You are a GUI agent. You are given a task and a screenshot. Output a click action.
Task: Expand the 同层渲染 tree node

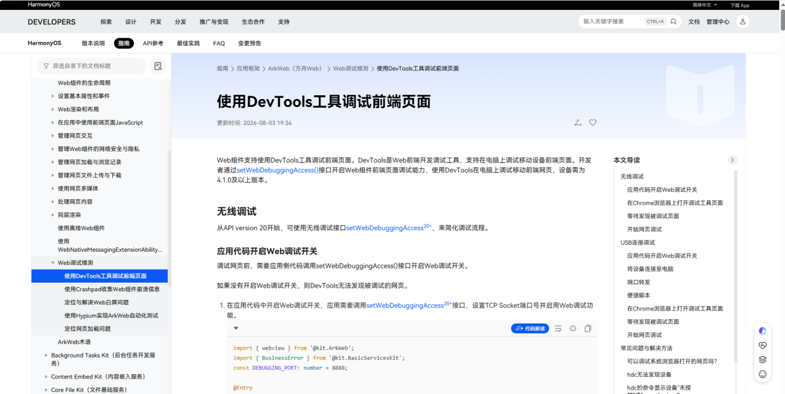53,215
